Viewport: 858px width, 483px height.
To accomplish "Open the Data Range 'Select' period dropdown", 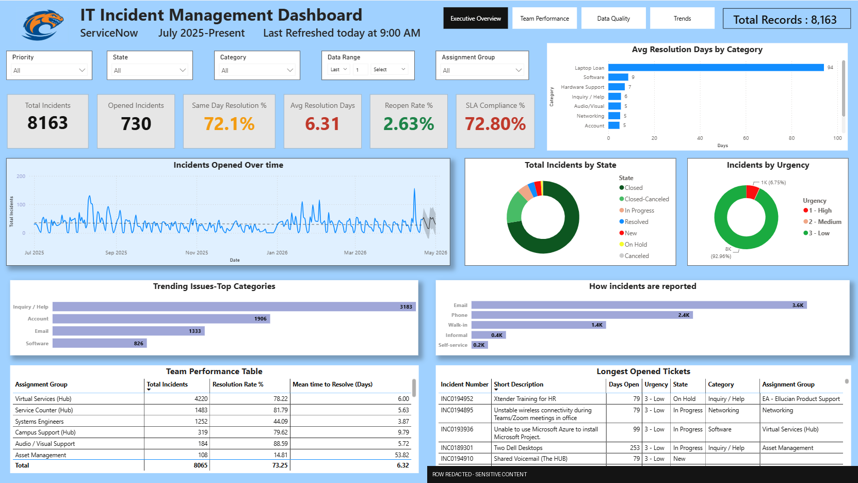I will pyautogui.click(x=390, y=70).
